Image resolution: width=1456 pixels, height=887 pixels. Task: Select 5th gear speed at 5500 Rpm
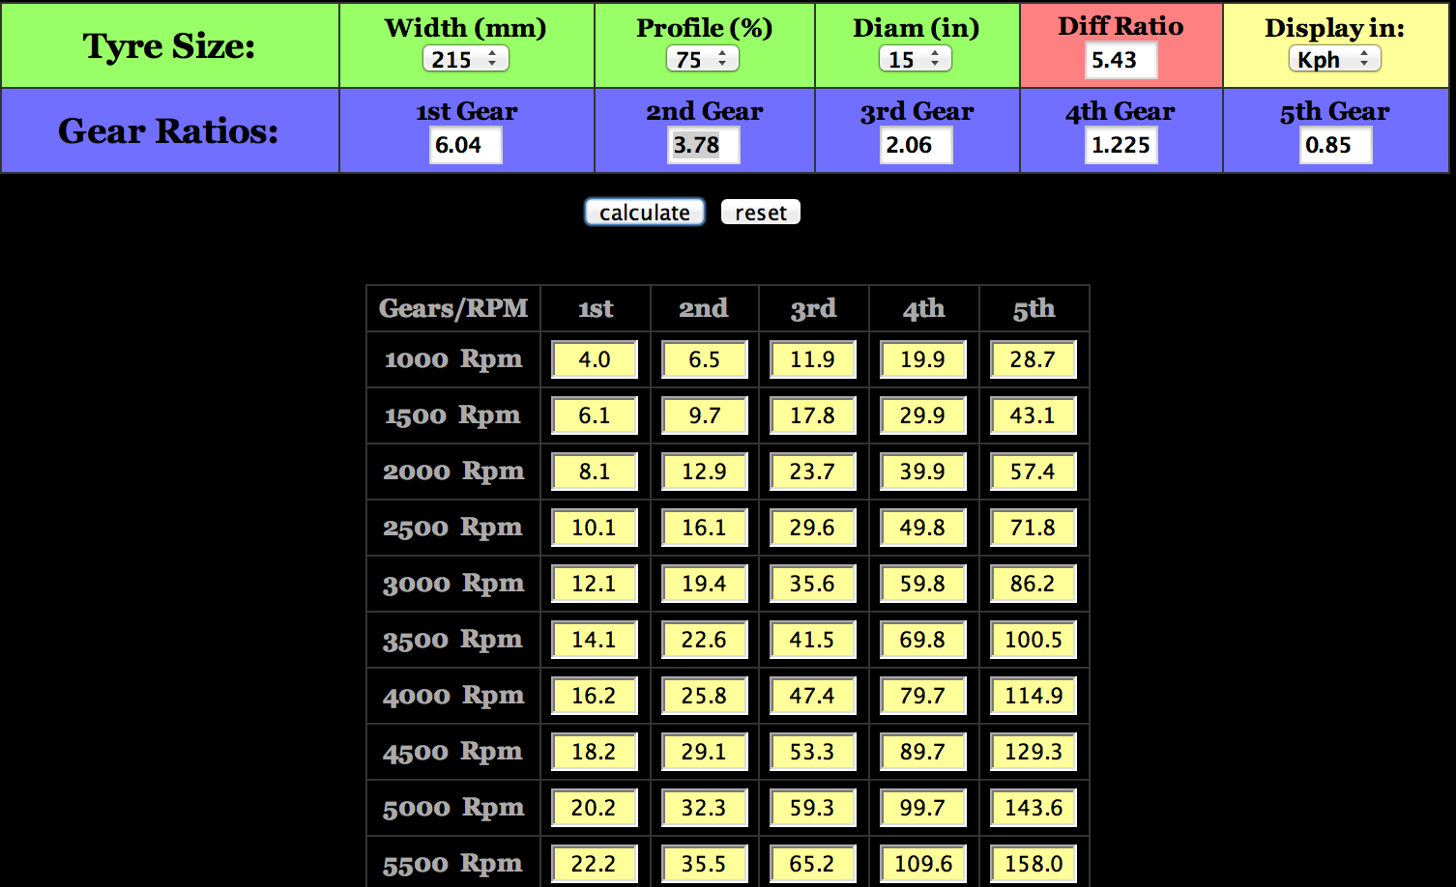coord(1034,864)
